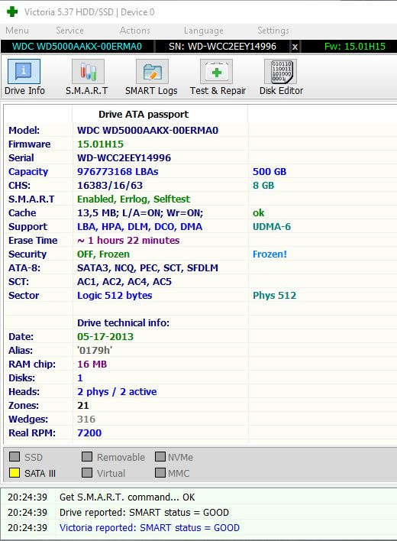Select the Firmware value 15.01H15
The height and width of the screenshot is (541, 397).
[x=100, y=144]
